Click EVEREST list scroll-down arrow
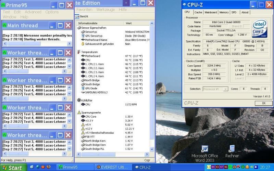 coord(152,149)
